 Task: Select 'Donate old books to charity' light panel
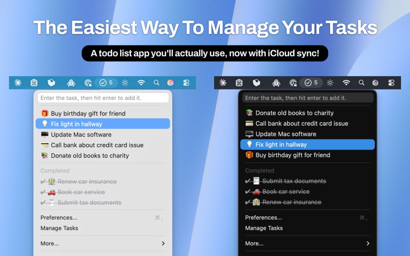[103, 156]
